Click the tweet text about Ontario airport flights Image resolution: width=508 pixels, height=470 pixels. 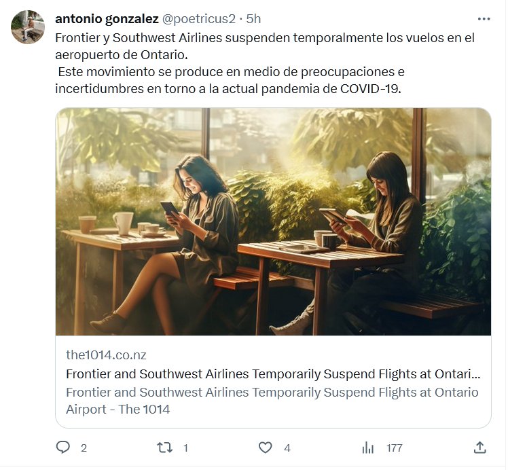pos(264,46)
